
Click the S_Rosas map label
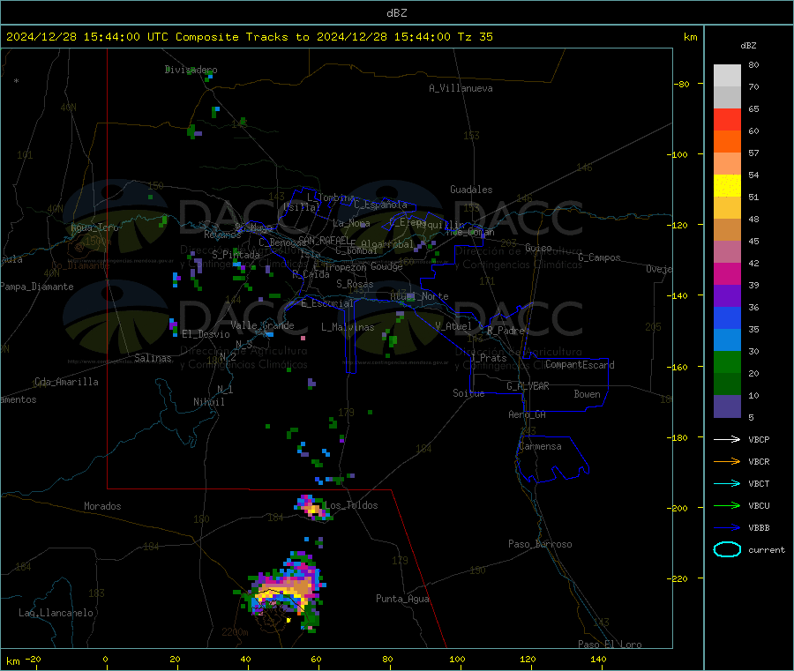(x=355, y=284)
